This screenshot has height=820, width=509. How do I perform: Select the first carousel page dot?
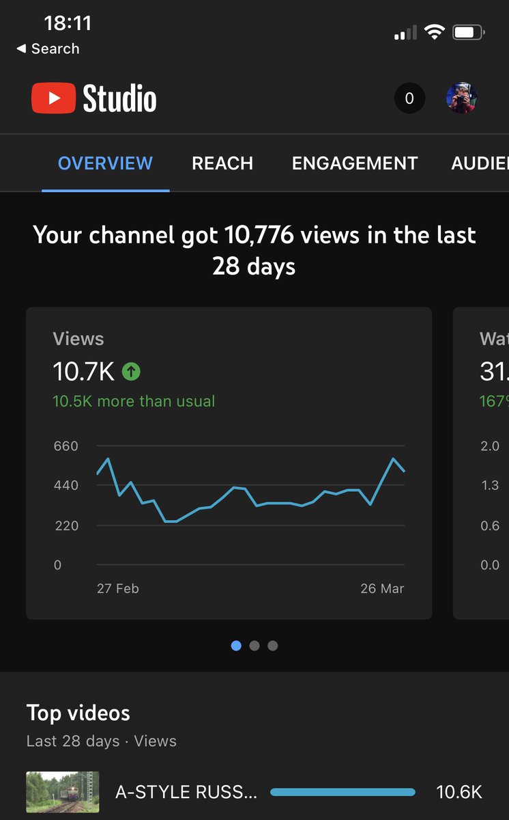point(236,646)
